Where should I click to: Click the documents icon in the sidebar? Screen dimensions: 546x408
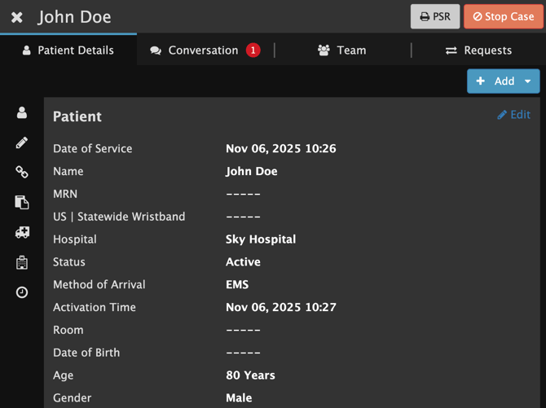22,202
